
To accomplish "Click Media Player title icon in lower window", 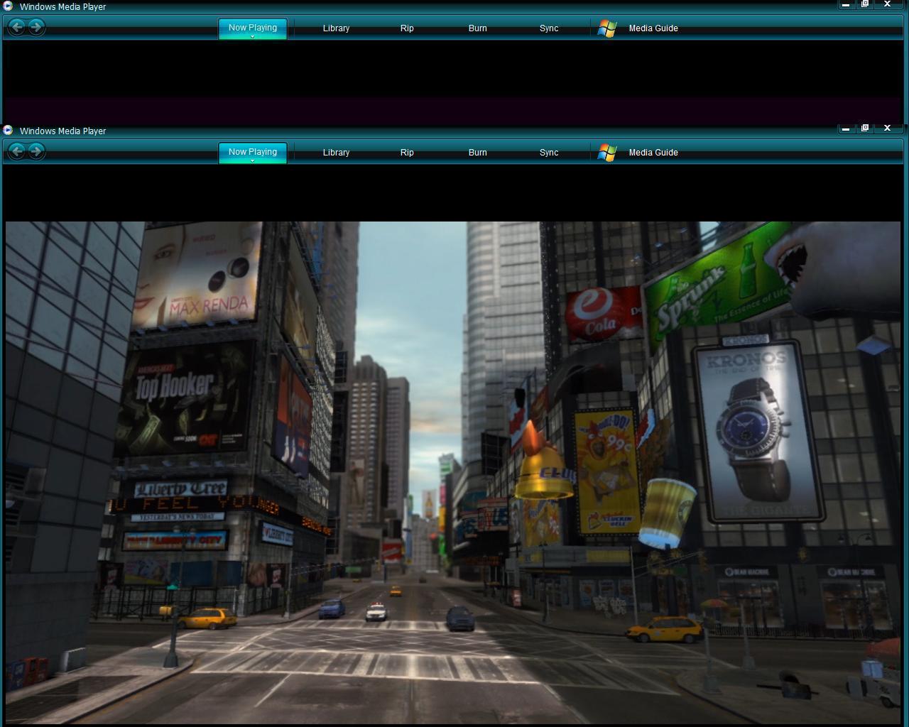I will point(9,130).
